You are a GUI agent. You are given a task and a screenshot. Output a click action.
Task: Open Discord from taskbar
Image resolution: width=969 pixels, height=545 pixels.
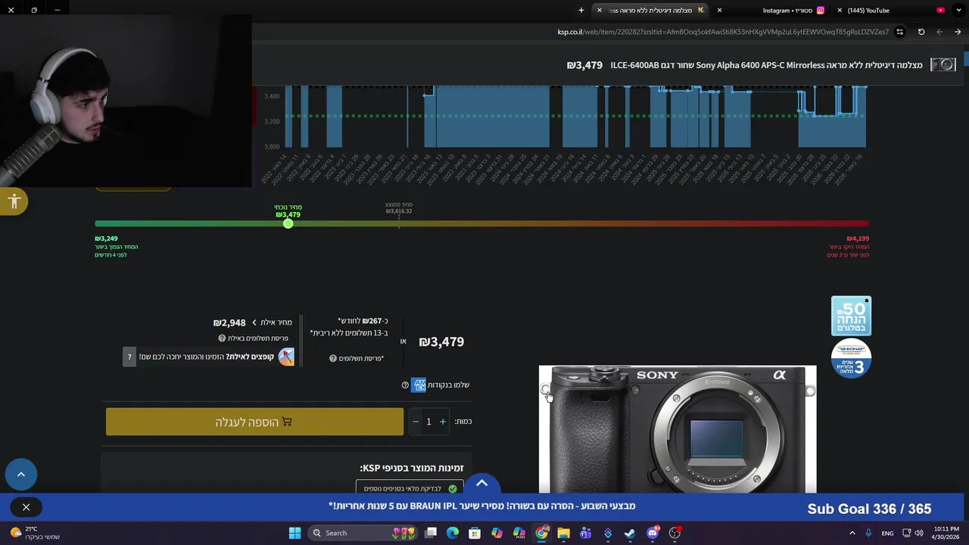tap(653, 533)
